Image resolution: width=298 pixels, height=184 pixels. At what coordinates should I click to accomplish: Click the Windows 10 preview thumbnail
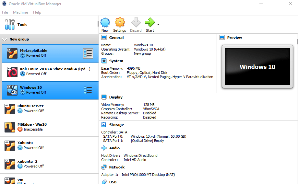[x=257, y=67]
